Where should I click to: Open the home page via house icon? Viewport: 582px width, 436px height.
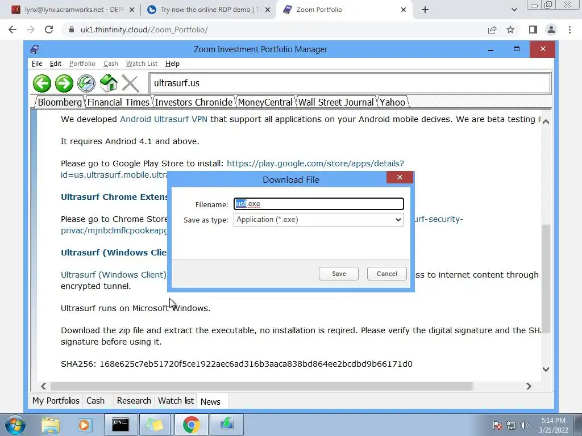click(109, 83)
